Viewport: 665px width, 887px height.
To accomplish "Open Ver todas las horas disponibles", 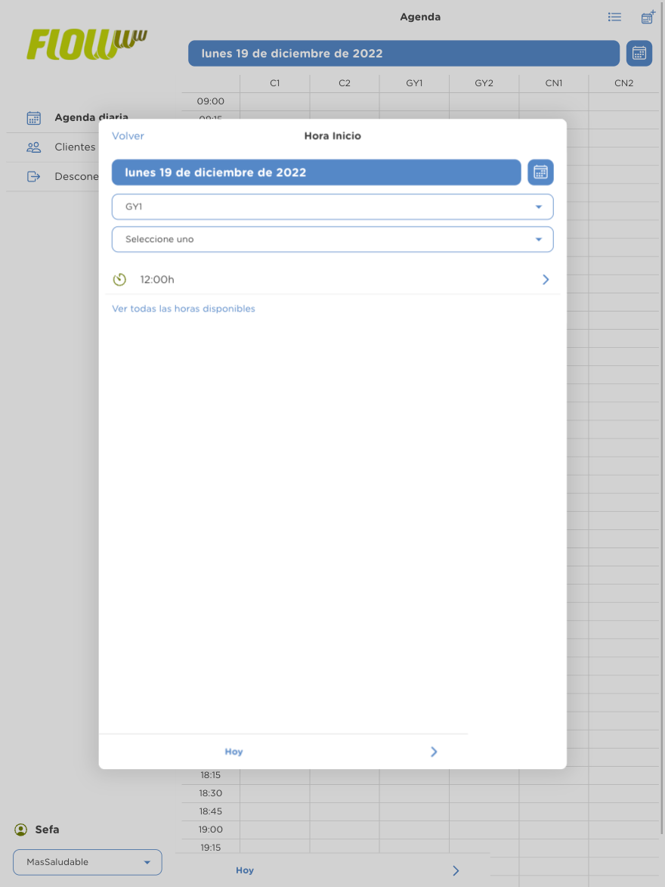I will click(183, 309).
